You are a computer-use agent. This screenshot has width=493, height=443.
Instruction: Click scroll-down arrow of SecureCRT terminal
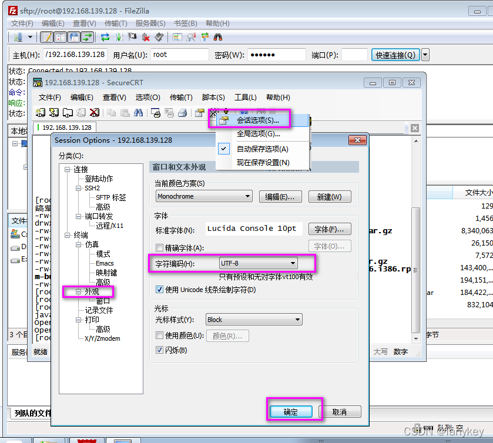coord(415,338)
